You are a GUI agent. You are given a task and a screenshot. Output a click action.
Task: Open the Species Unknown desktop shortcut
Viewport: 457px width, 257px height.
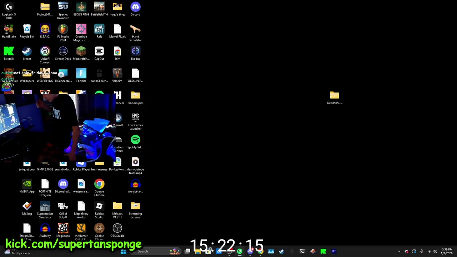pos(63,11)
